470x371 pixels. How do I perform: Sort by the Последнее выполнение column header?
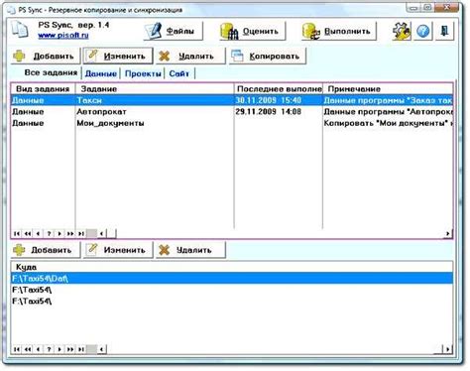click(279, 88)
